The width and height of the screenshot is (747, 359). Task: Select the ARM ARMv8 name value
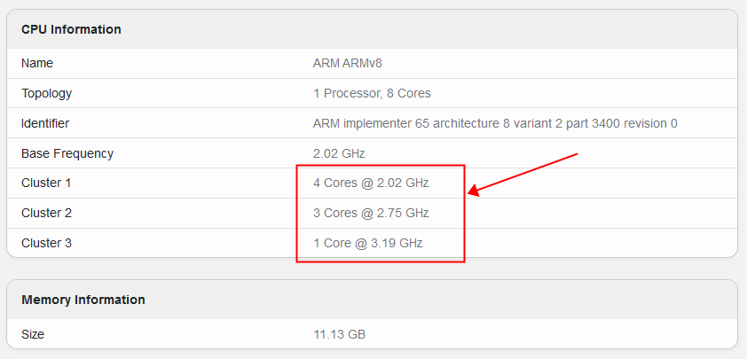click(348, 63)
